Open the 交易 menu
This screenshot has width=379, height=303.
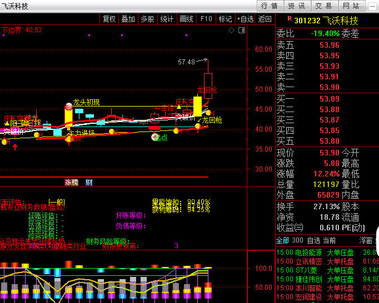point(323,6)
